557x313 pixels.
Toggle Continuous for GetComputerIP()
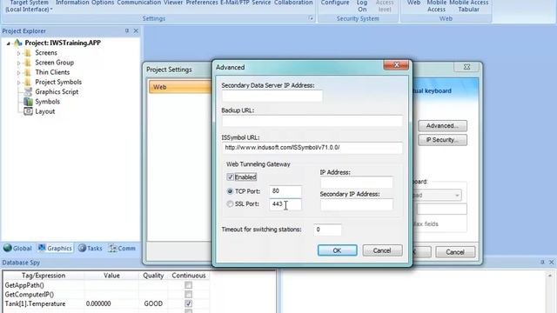[x=188, y=294]
